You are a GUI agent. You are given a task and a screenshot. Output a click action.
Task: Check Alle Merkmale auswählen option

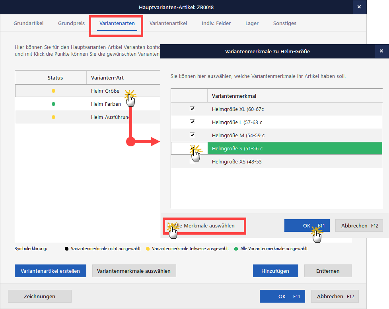tap(170, 225)
